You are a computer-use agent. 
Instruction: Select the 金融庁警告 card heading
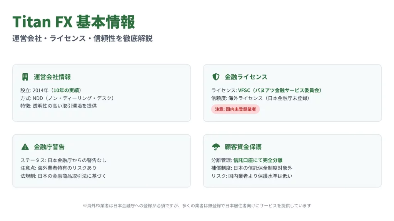pyautogui.click(x=49, y=147)
